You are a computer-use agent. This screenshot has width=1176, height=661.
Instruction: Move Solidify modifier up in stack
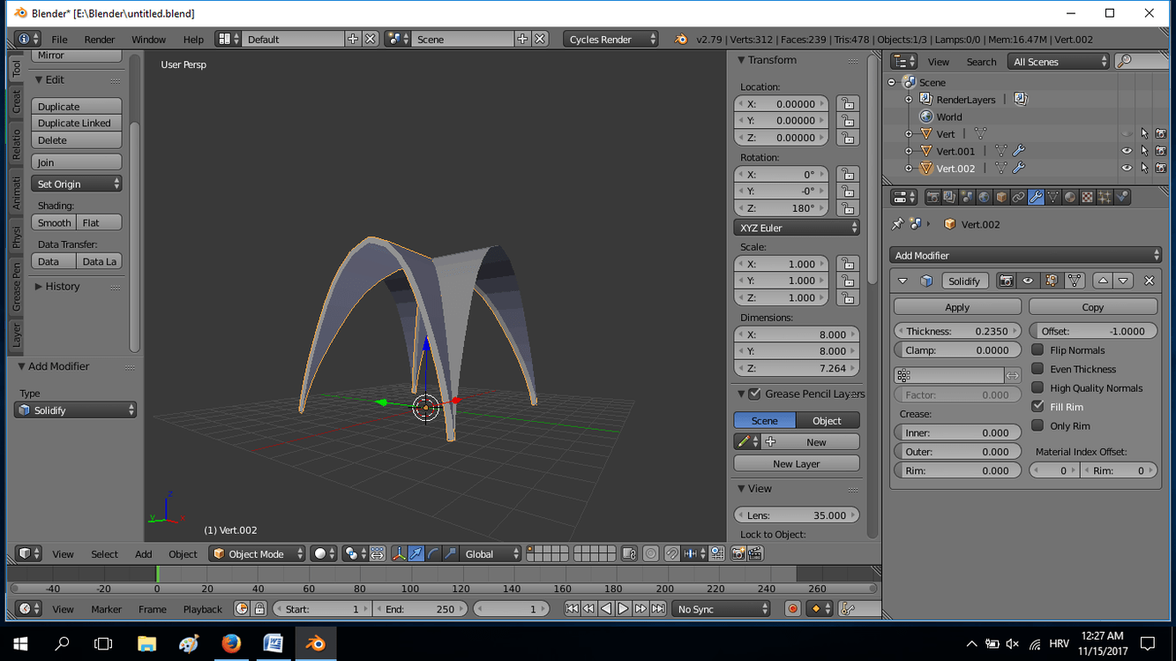pos(1103,281)
